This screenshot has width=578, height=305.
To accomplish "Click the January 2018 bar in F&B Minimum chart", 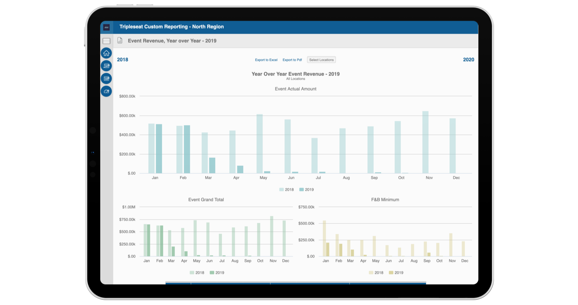I will point(324,239).
